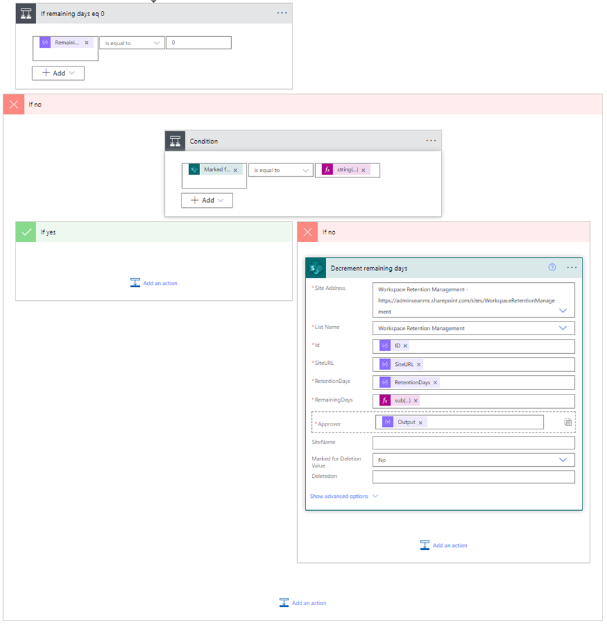Remove the sub(...) expression token
This screenshot has height=625, width=607.
pos(416,400)
